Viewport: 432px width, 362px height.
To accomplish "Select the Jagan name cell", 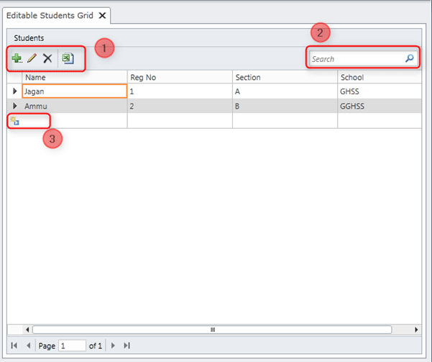I will [x=74, y=91].
